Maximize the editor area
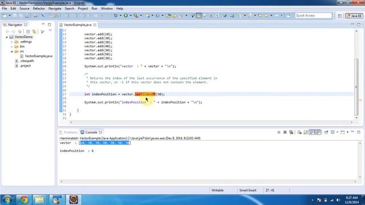The width and height of the screenshot is (365, 205). click(359, 24)
